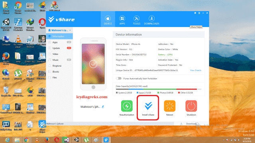Image resolution: width=255 pixels, height=143 pixels.
Task: Open iBooks in the sidebar
Action: pyautogui.click(x=59, y=71)
